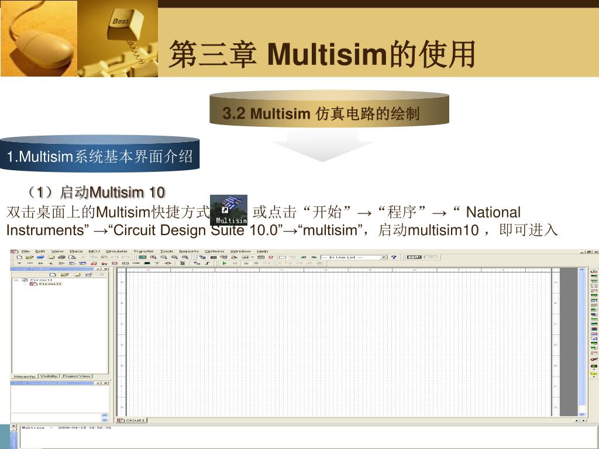Click the Multimeter instrument icon on right
The image size is (599, 449).
pyautogui.click(x=594, y=271)
